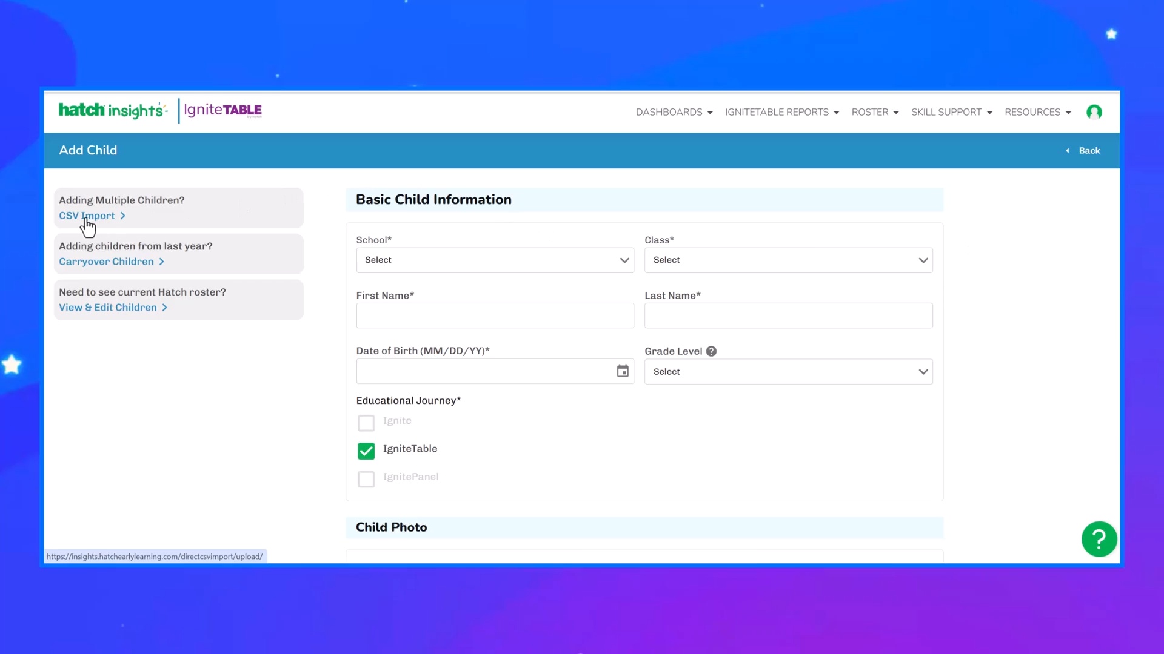Open the Class select dropdown

point(789,260)
